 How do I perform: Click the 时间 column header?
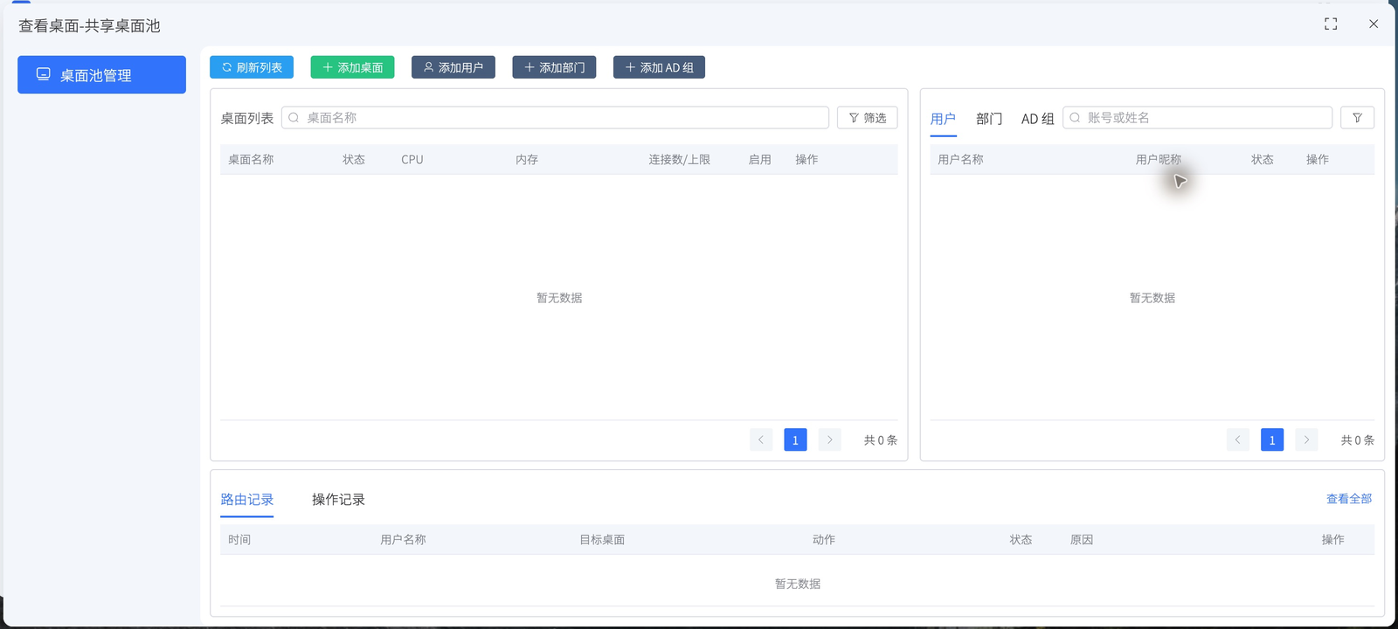point(239,540)
